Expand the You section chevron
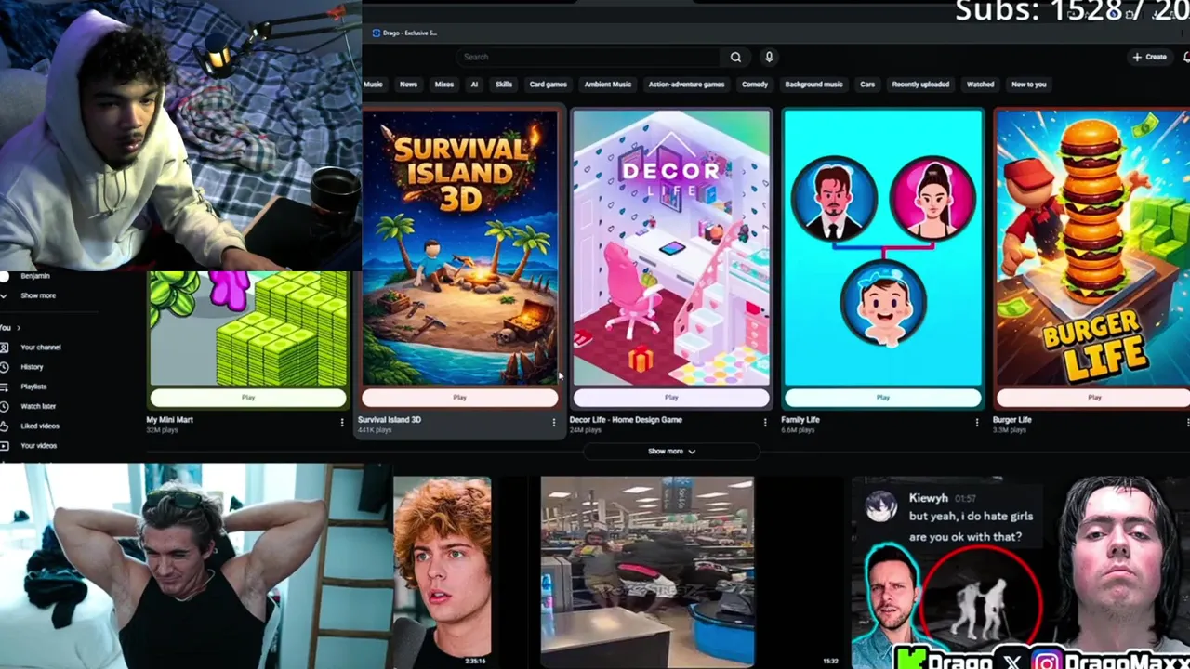This screenshot has width=1190, height=669. pyautogui.click(x=18, y=327)
